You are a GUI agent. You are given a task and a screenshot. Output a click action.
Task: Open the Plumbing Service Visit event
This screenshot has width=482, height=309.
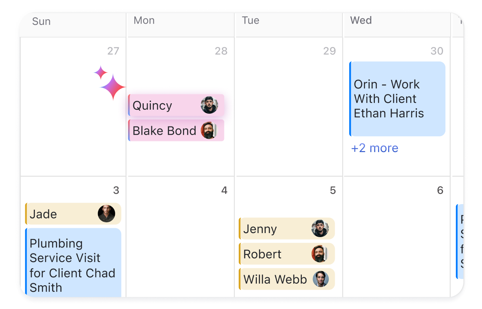73,263
